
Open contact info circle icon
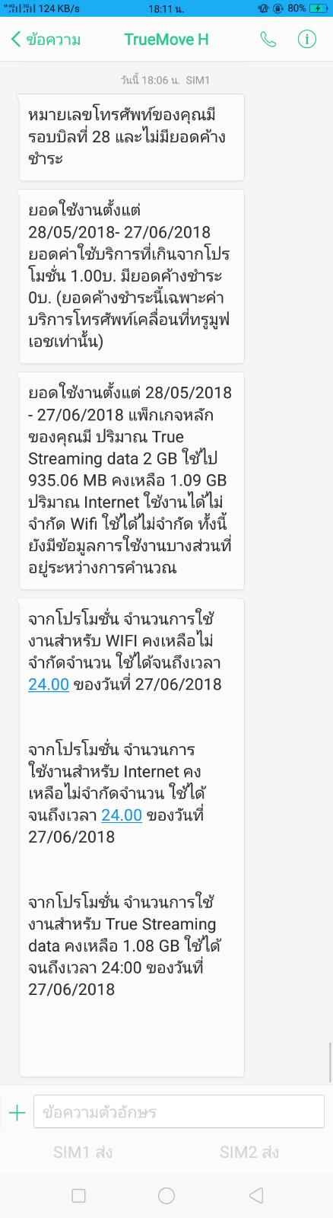pyautogui.click(x=306, y=40)
